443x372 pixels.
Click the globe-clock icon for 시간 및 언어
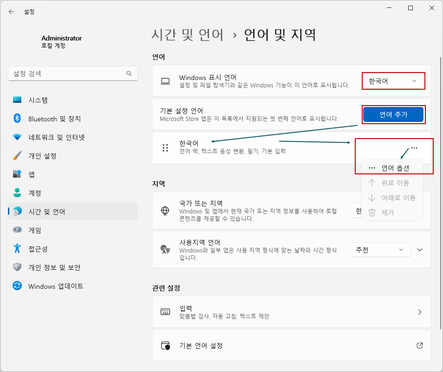coord(17,211)
